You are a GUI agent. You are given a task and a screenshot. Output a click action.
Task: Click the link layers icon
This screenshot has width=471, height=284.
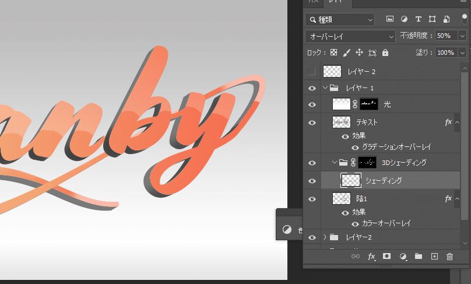[356, 257]
